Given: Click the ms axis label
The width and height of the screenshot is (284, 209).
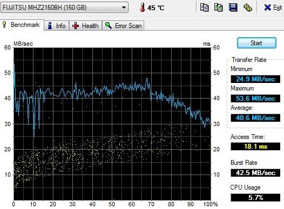Looking at the screenshot, I should (x=207, y=44).
